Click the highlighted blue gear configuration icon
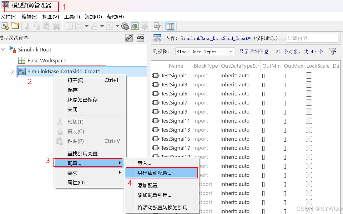This screenshot has height=214, width=343. (135, 27)
